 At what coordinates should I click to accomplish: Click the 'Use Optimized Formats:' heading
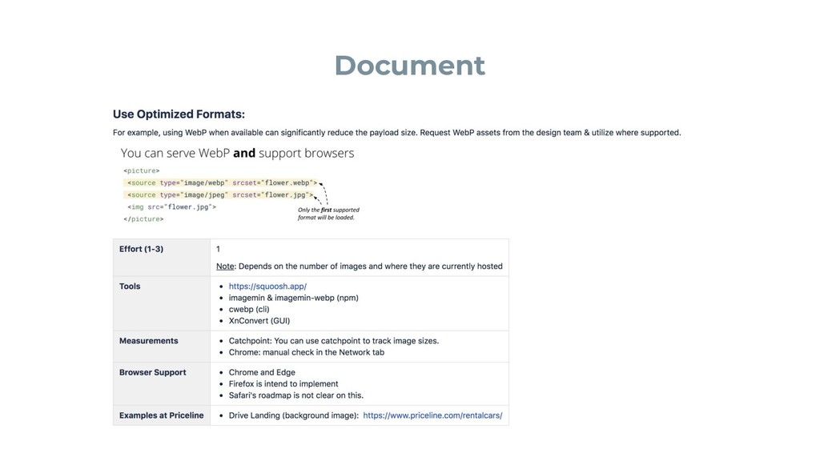tap(179, 114)
